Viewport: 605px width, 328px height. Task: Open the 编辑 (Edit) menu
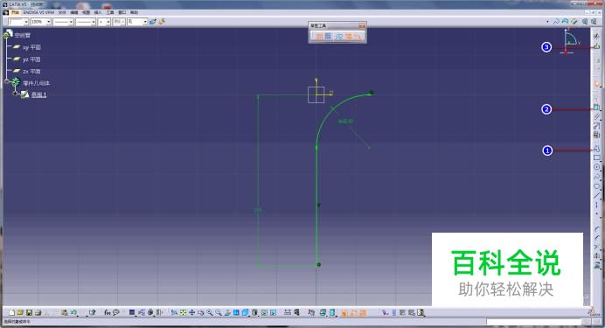tap(74, 12)
